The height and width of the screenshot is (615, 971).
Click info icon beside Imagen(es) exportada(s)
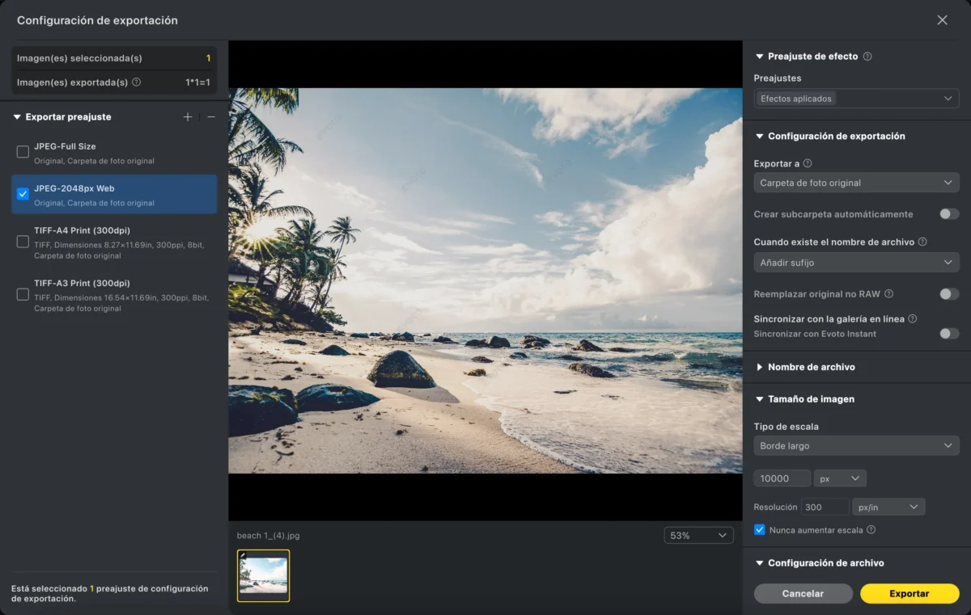point(136,82)
